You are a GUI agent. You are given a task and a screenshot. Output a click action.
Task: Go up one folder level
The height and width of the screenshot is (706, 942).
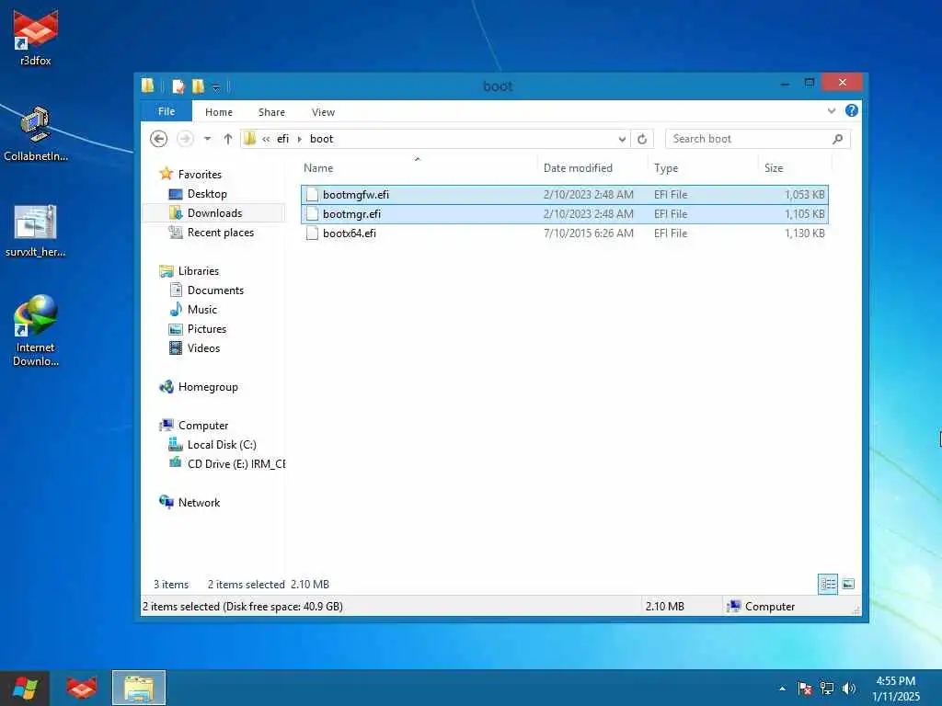tap(228, 139)
